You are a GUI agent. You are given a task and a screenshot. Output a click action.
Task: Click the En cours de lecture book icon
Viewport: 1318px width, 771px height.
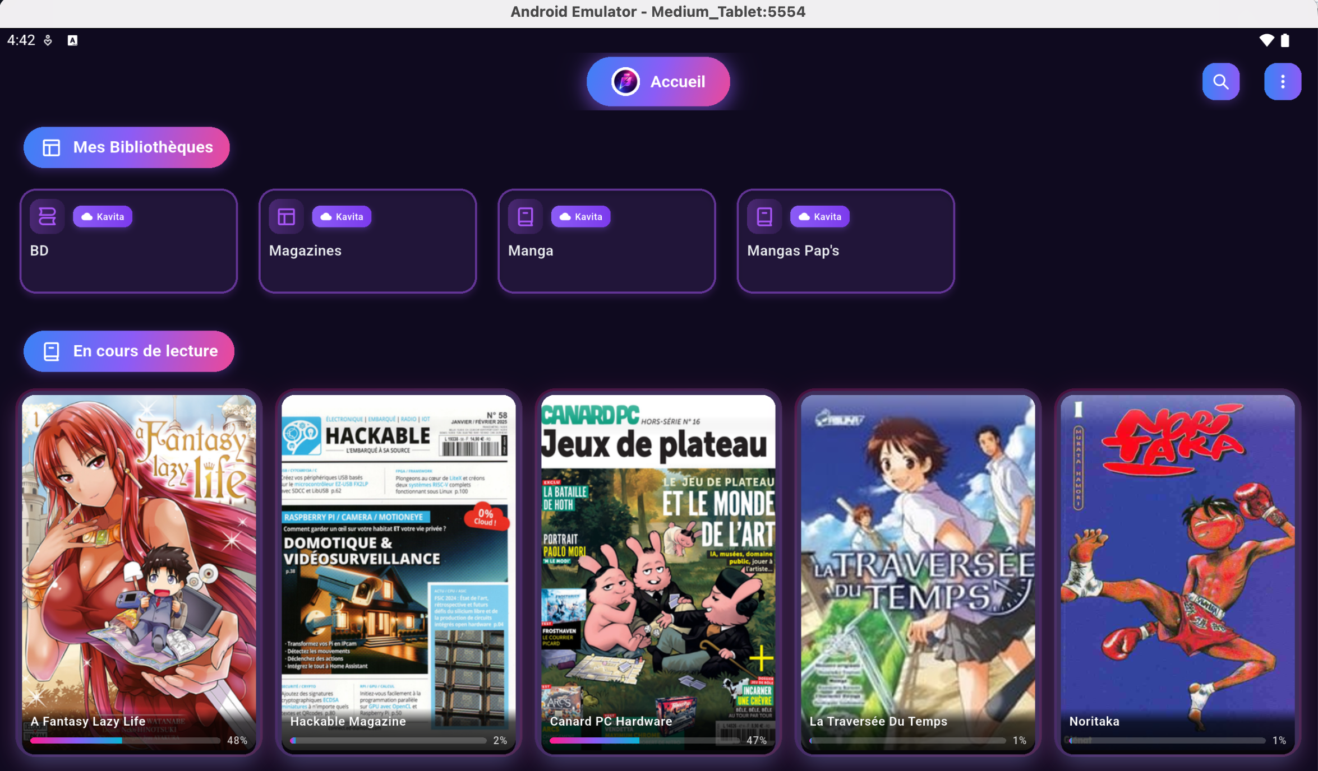point(51,351)
